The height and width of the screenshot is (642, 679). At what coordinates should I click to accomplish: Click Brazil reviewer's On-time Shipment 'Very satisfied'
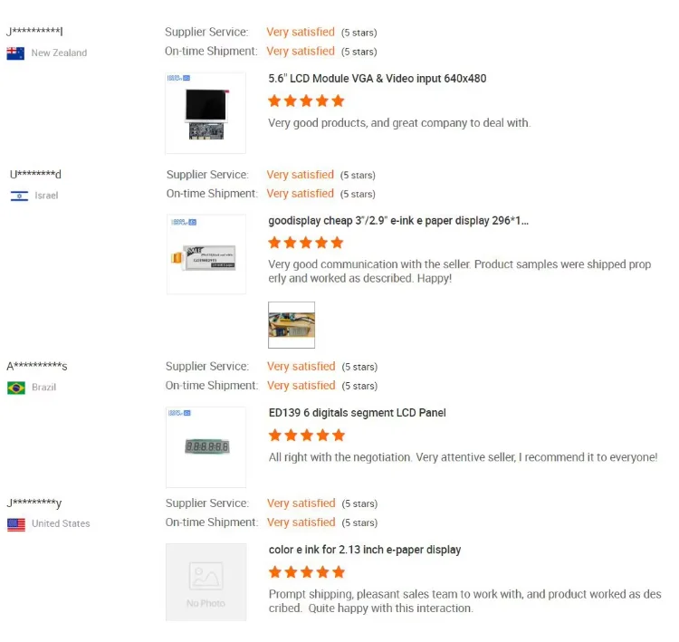pyautogui.click(x=301, y=386)
